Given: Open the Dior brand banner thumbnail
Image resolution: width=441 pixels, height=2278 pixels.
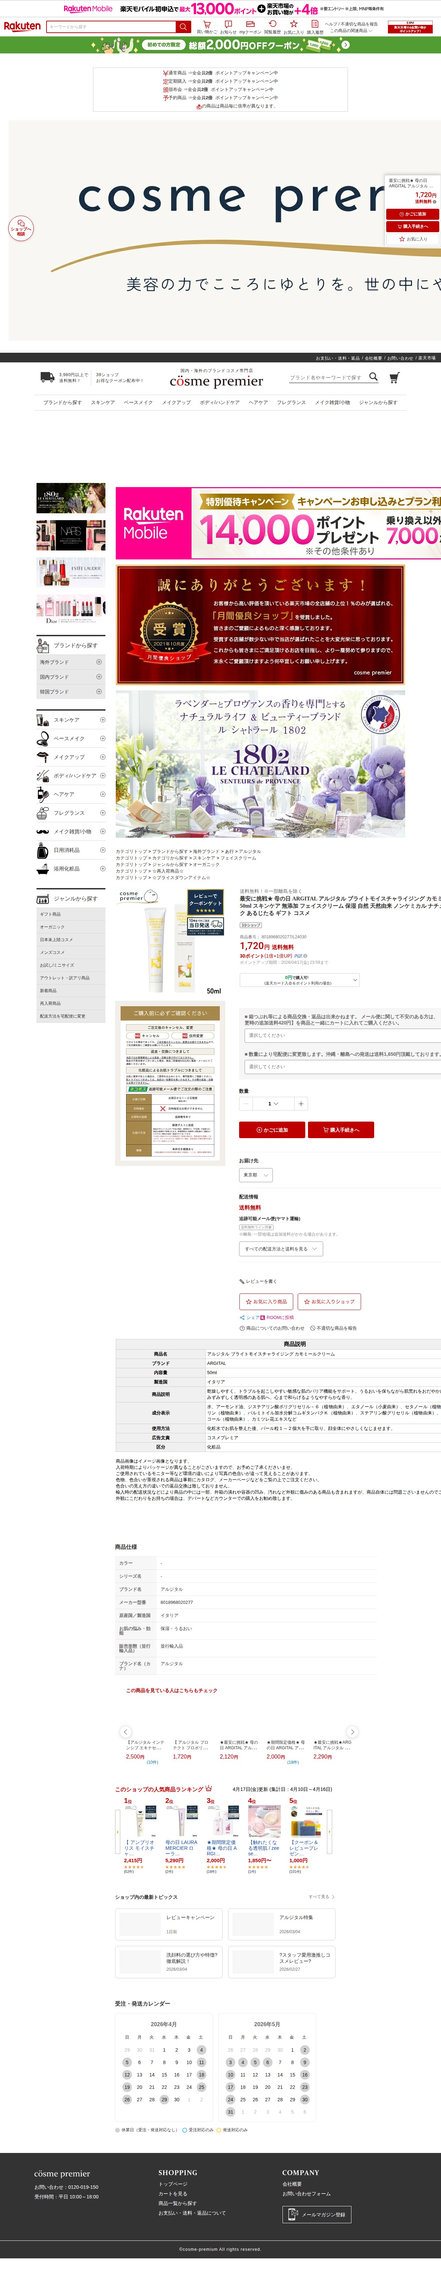Looking at the screenshot, I should click(71, 610).
